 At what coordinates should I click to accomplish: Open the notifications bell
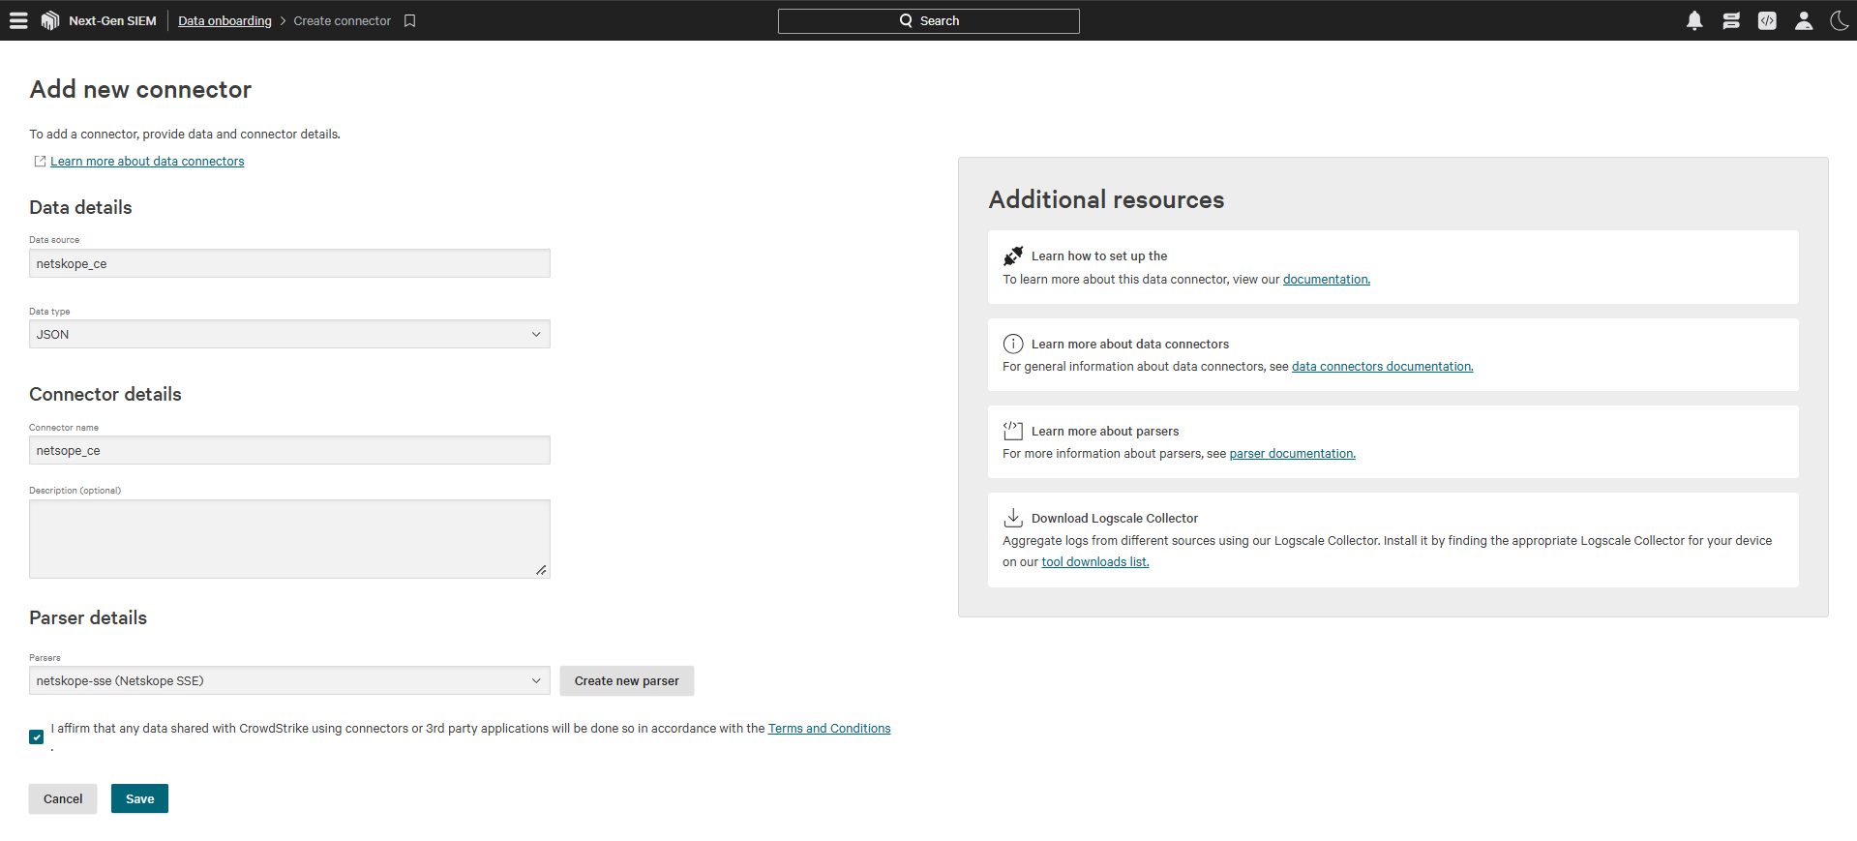(x=1694, y=20)
